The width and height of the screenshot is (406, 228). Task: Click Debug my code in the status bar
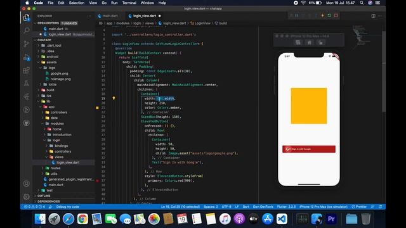(67, 206)
